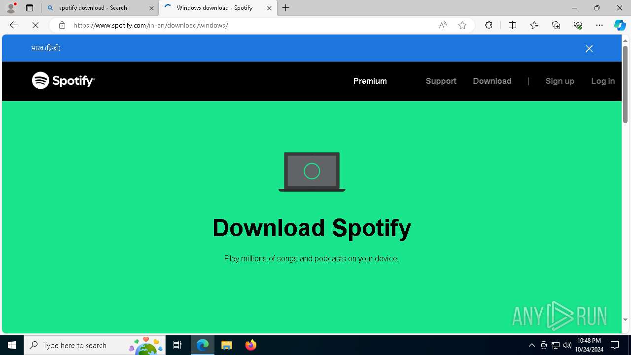
Task: Launch Copilot sidebar icon
Action: point(620,25)
